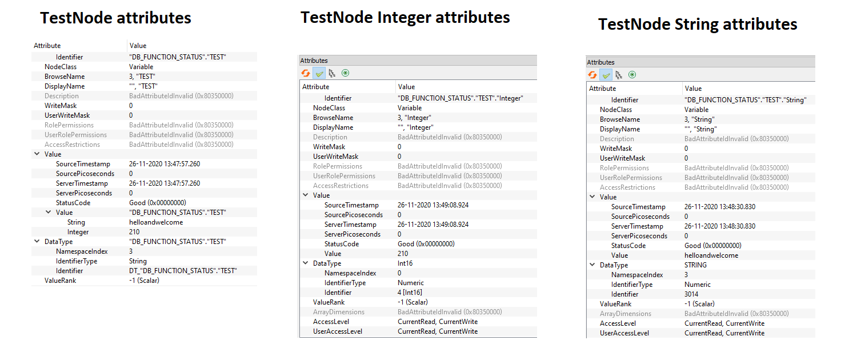Collapse the Value node in String attributes panel

[592, 197]
